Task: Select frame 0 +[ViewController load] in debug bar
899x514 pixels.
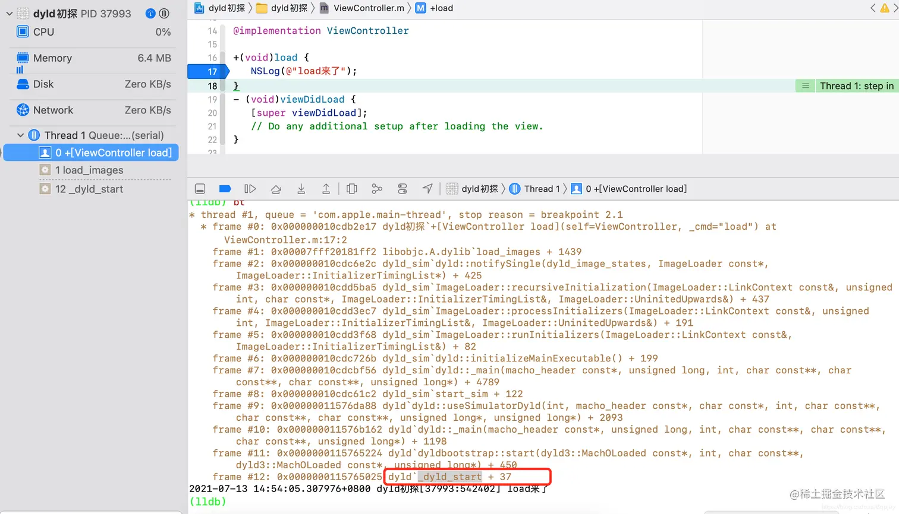Action: pyautogui.click(x=629, y=189)
